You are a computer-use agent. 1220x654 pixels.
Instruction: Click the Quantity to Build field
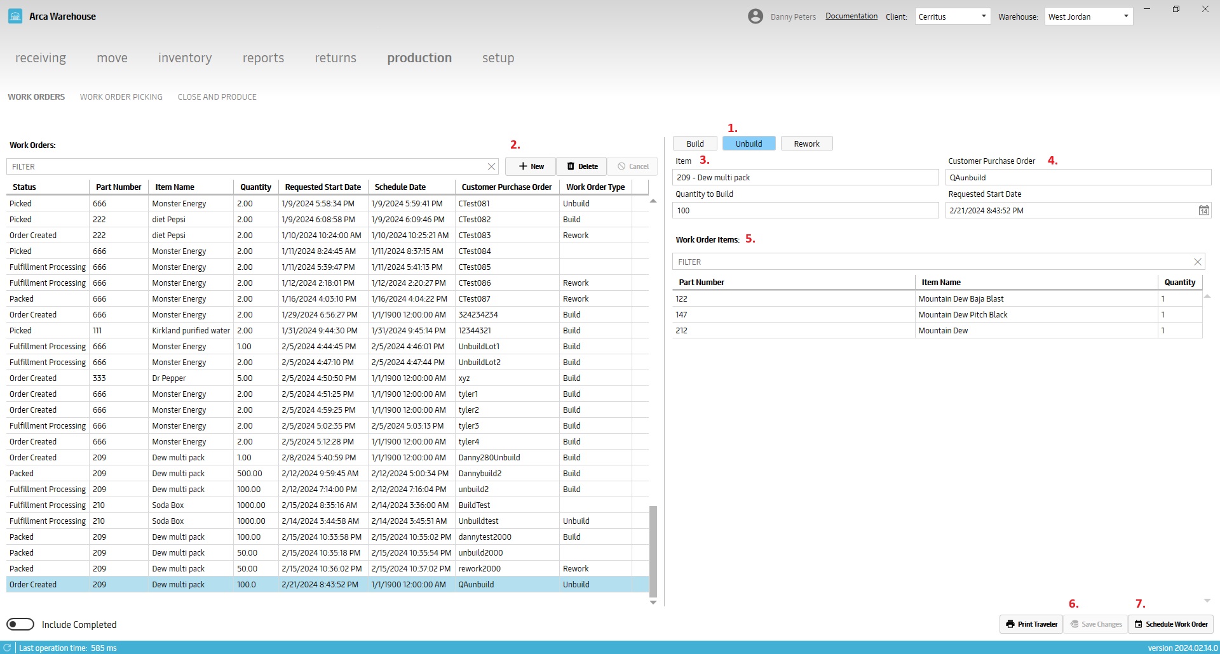click(x=805, y=210)
